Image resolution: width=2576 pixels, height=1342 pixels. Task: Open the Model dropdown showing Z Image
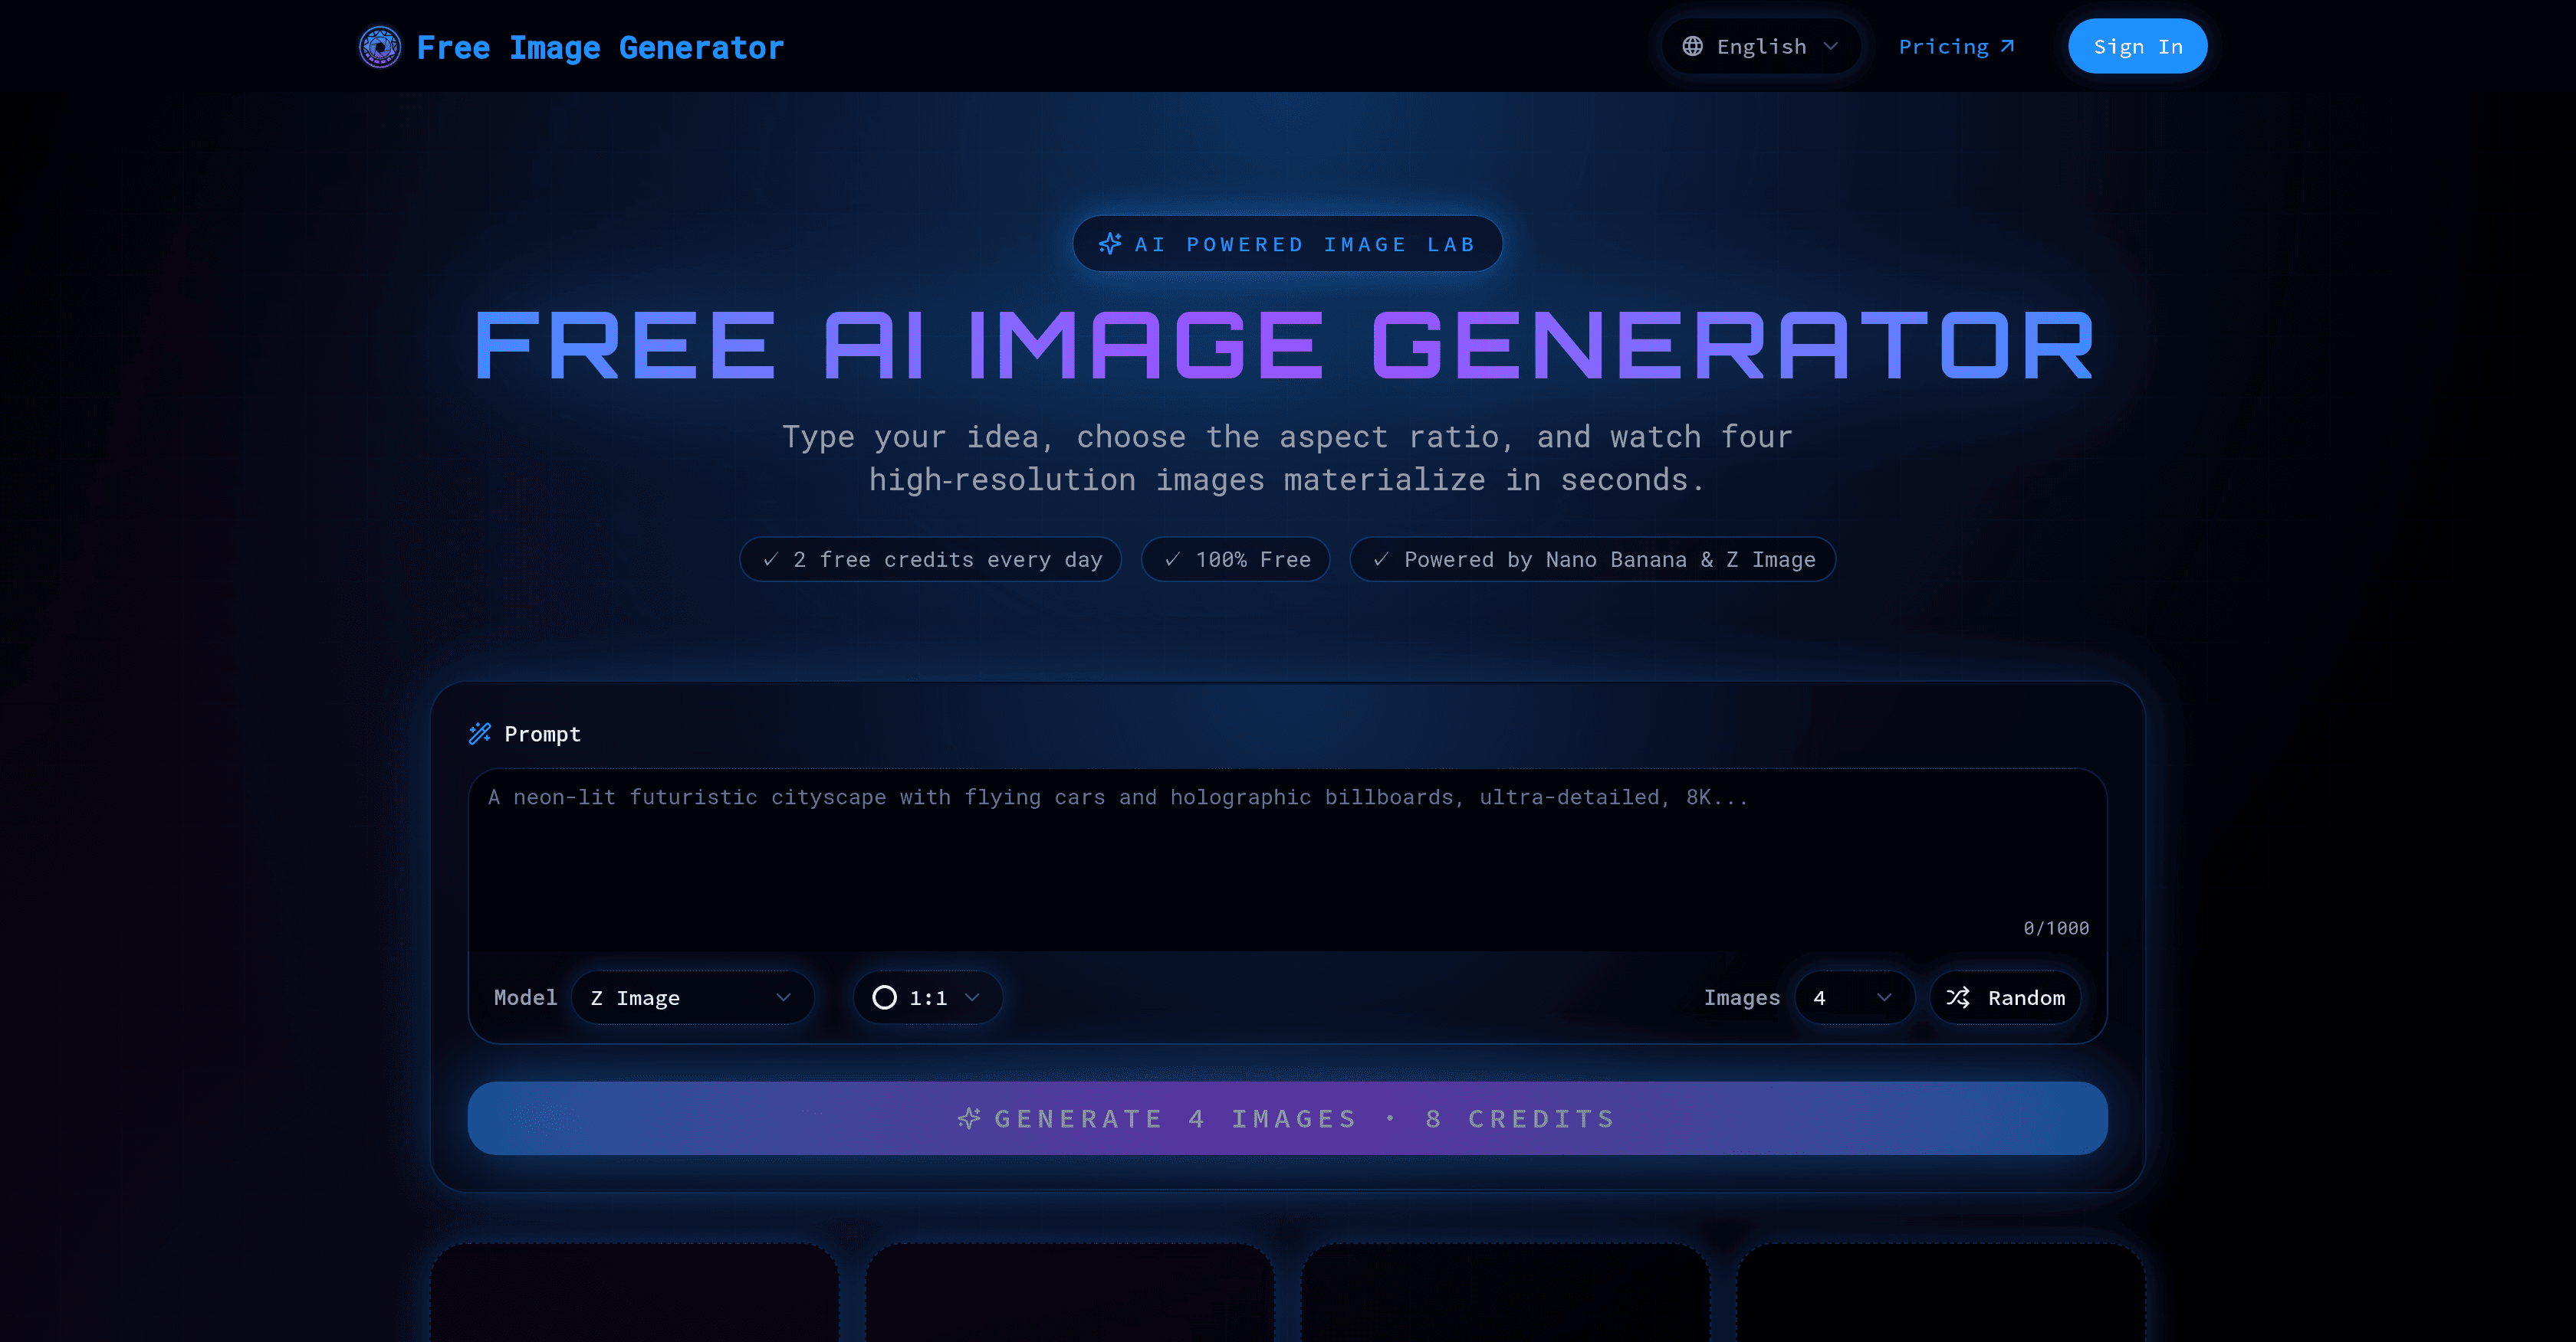tap(693, 997)
